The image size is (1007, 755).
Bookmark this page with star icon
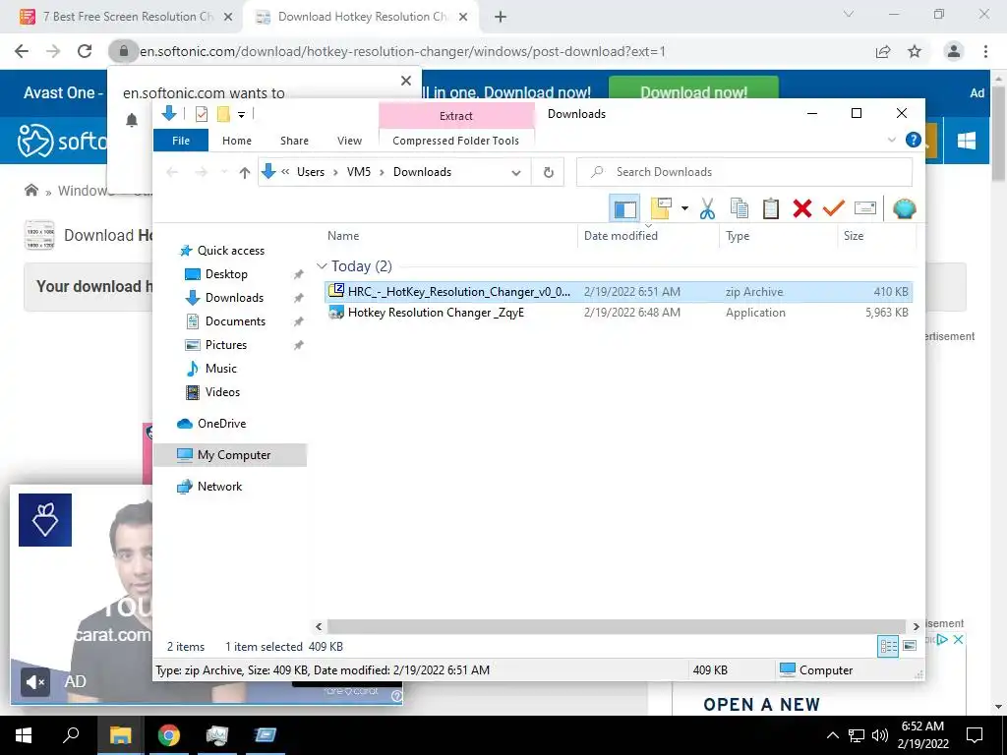(x=915, y=51)
